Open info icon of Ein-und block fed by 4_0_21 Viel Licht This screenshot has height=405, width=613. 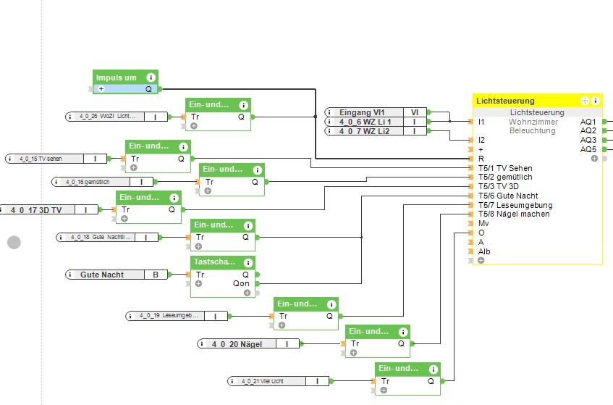434,369
